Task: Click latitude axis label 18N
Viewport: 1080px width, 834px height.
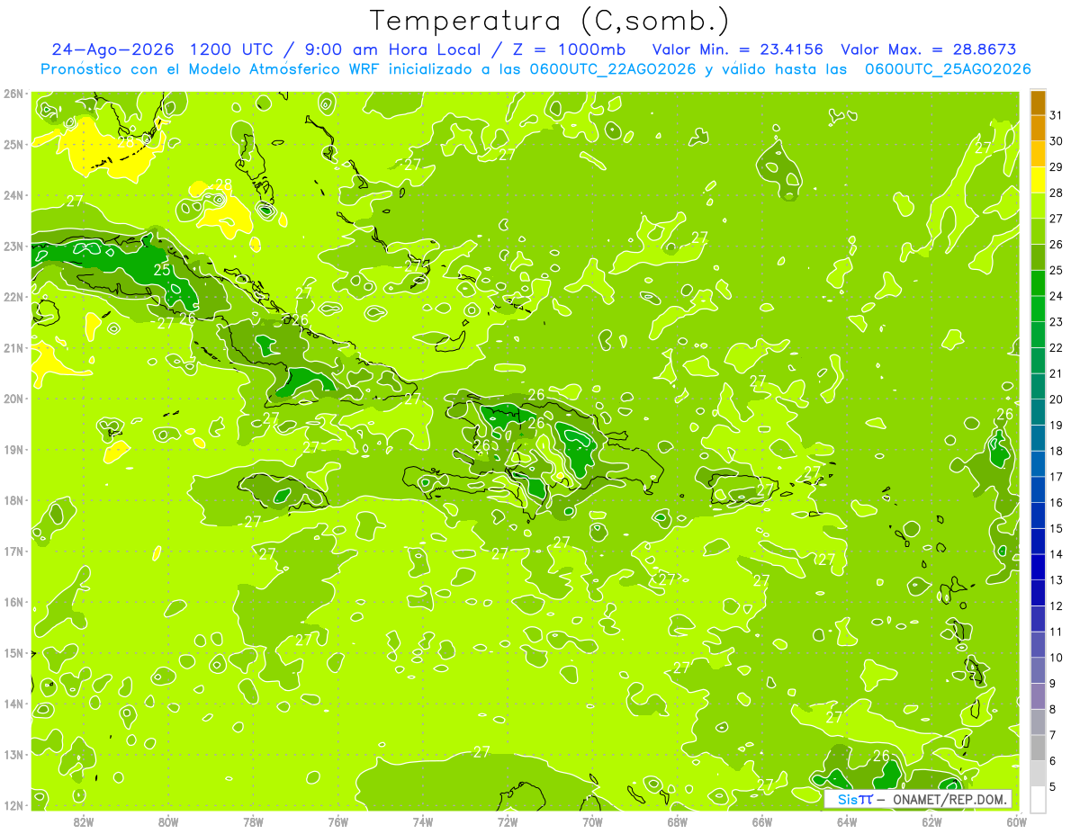Action: pyautogui.click(x=13, y=500)
